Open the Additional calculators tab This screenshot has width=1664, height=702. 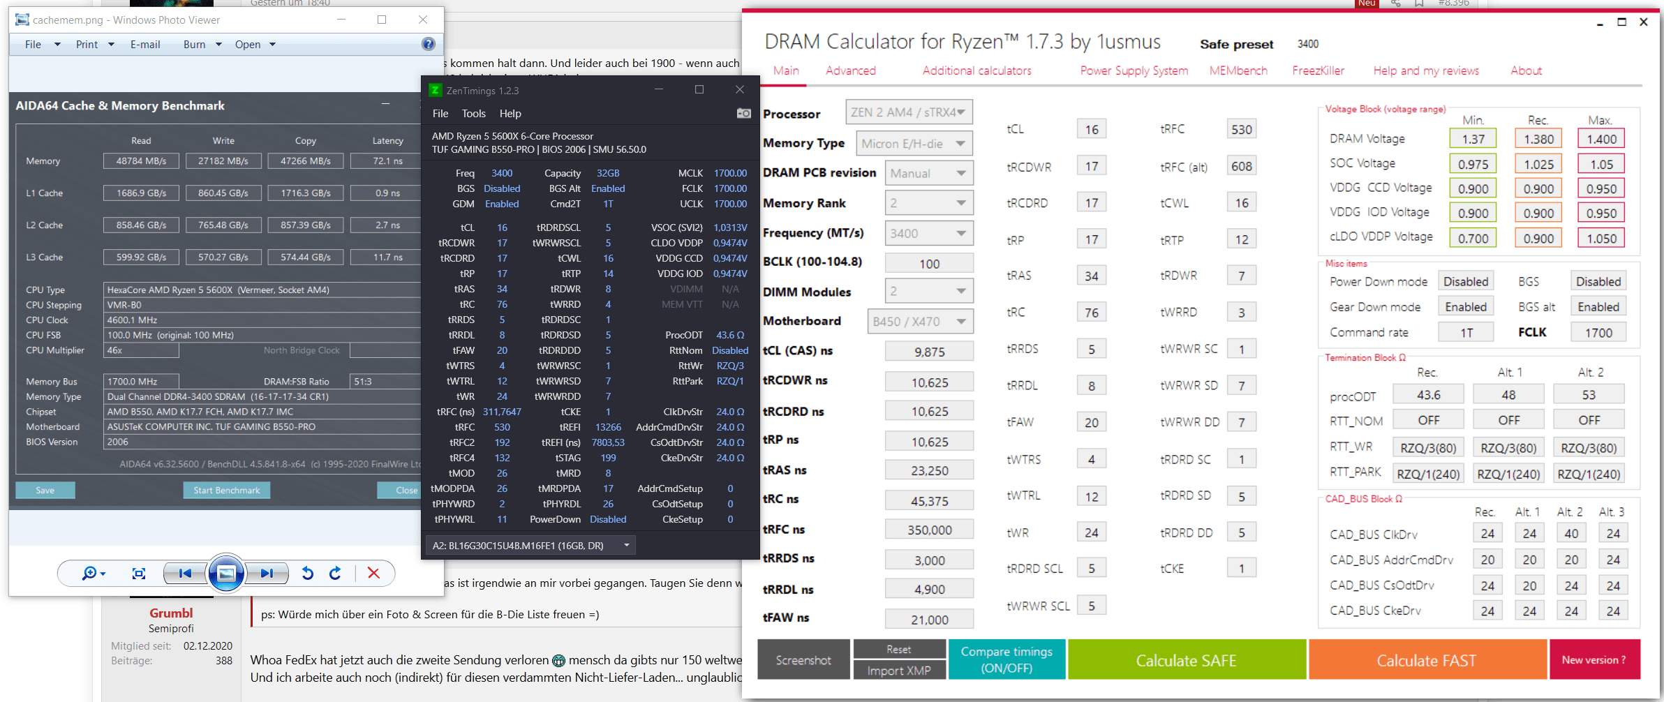pos(976,70)
